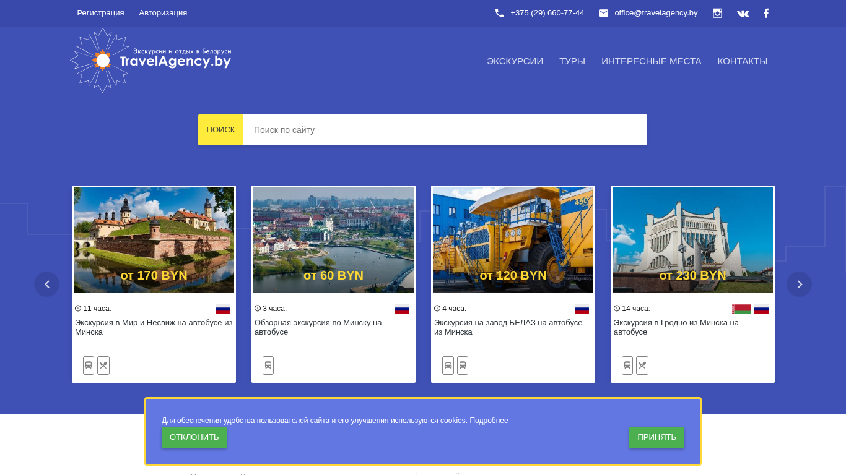
Task: Open the Facebook page icon
Action: point(766,13)
